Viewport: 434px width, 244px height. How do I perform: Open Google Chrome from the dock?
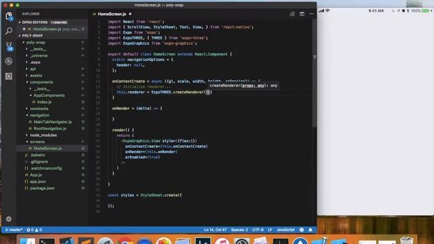pyautogui.click(x=125, y=241)
